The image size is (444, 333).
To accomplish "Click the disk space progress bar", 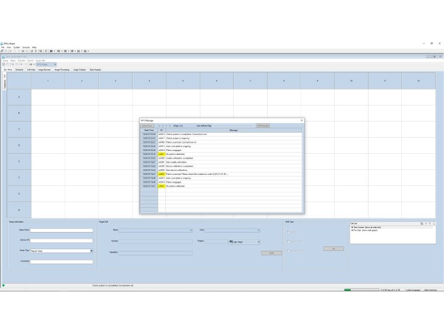I will point(362,290).
